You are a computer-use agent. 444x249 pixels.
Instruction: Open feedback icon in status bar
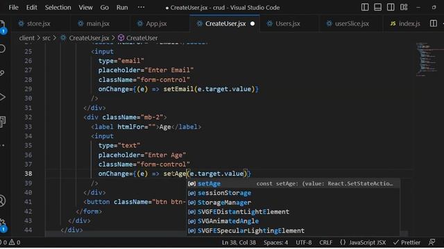[x=432, y=242]
